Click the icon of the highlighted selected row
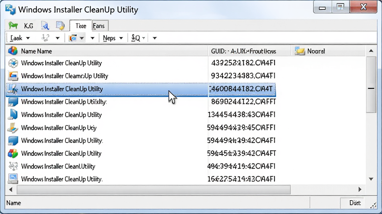 coord(13,89)
